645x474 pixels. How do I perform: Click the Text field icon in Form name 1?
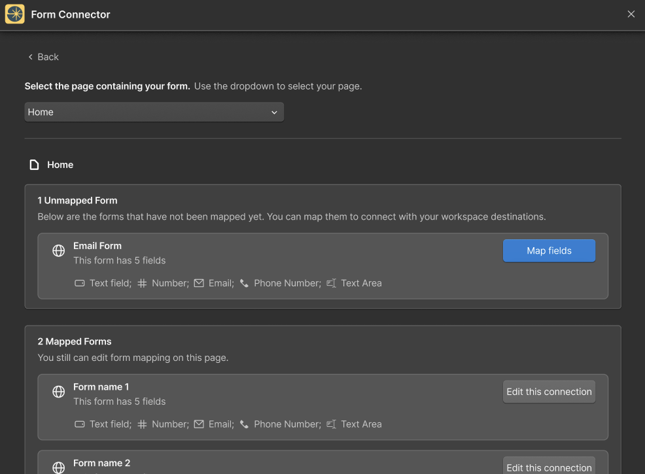pos(80,424)
